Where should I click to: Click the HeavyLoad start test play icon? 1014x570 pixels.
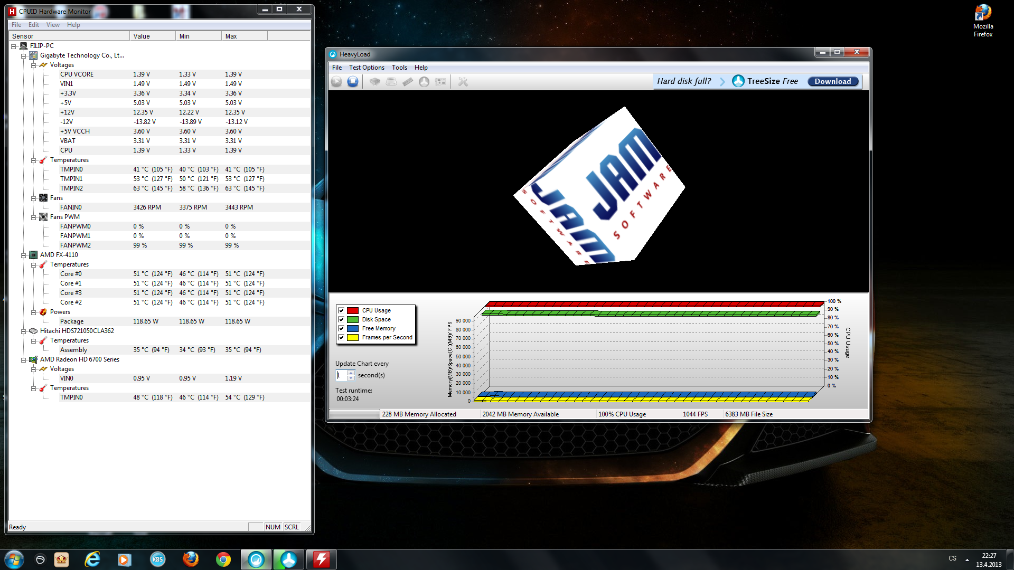(x=336, y=81)
